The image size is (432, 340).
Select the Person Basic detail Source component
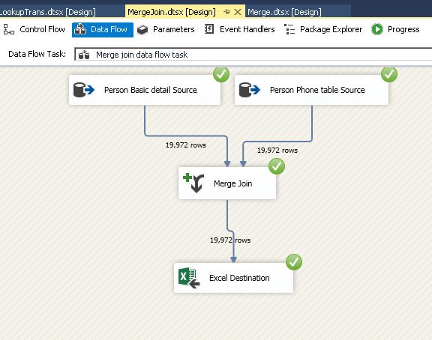tap(145, 90)
